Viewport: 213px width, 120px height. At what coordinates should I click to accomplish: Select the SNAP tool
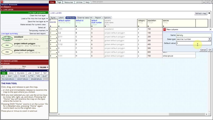[10, 76]
